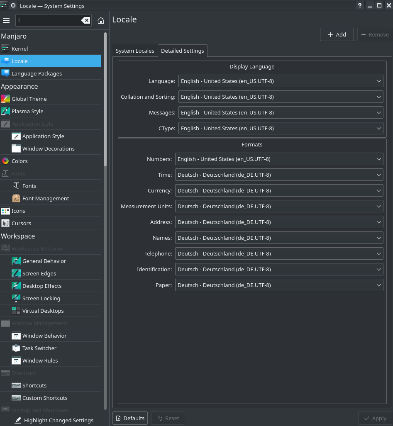Image resolution: width=393 pixels, height=426 pixels.
Task: Click the Help question mark icon
Action: 360,6
